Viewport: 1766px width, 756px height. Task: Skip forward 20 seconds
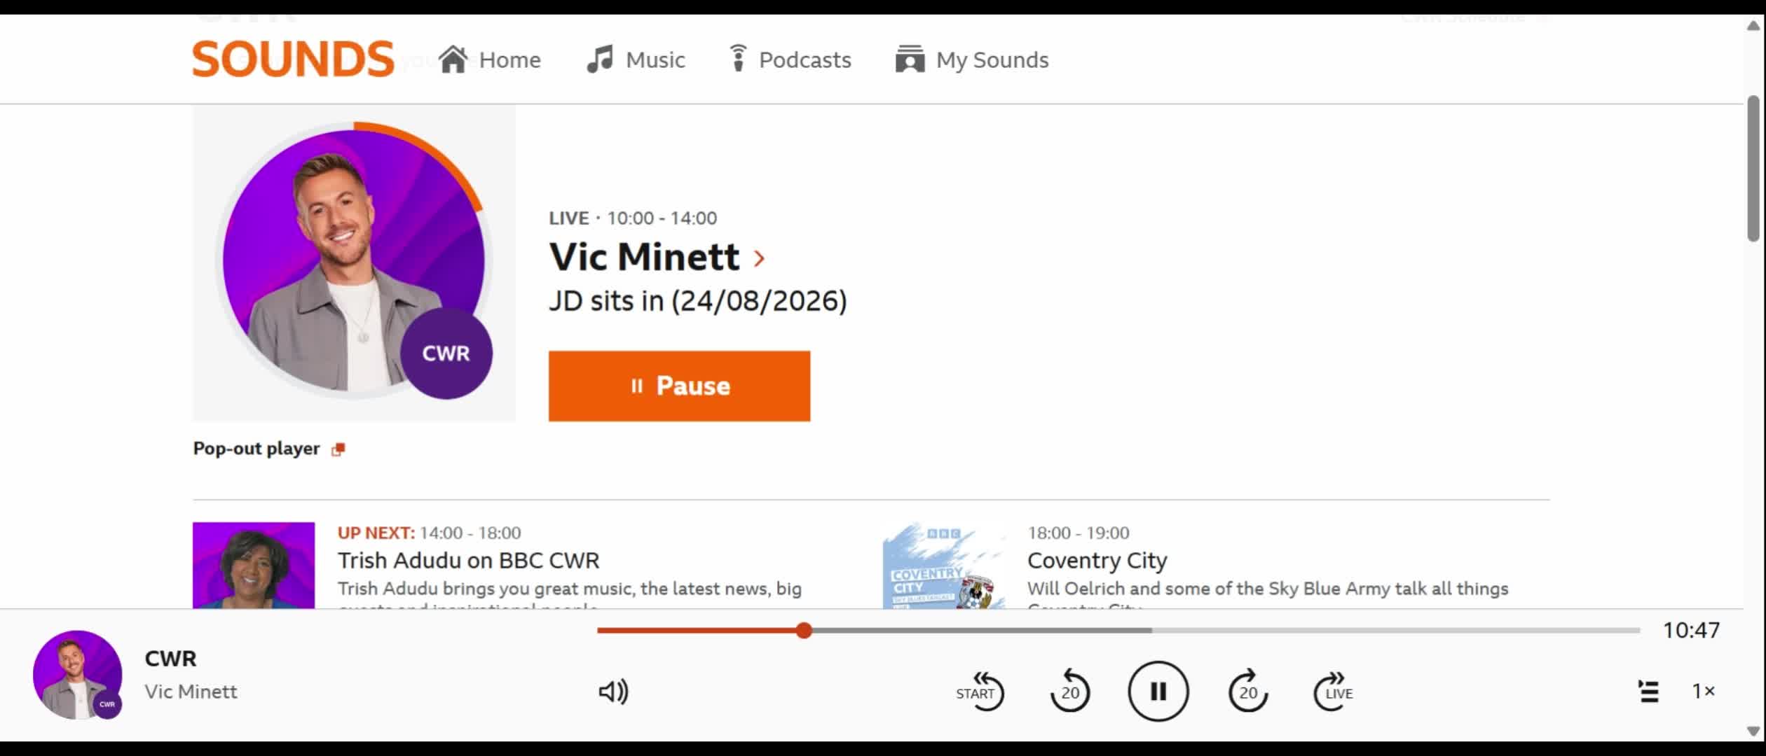(1248, 691)
